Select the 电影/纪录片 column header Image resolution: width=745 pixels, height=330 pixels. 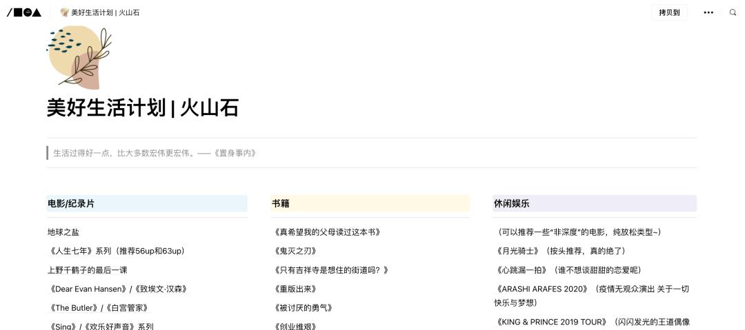point(147,204)
